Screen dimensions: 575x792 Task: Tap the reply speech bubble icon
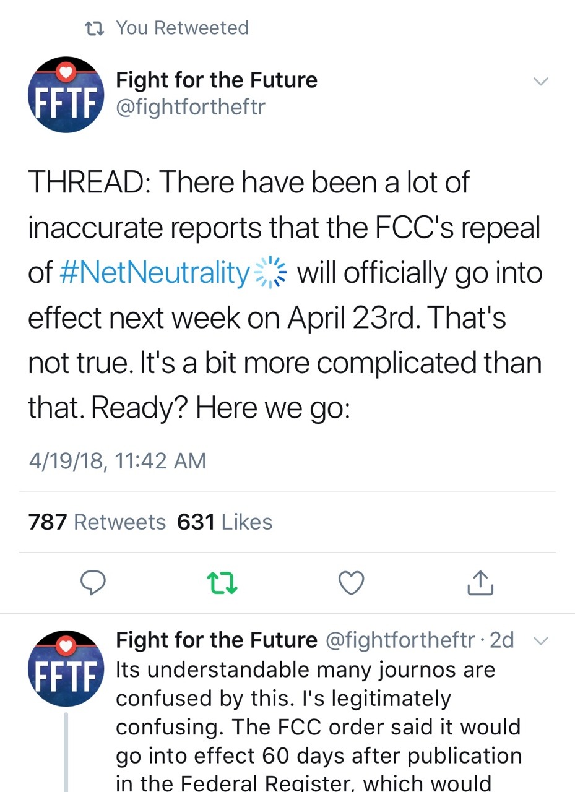pyautogui.click(x=93, y=582)
